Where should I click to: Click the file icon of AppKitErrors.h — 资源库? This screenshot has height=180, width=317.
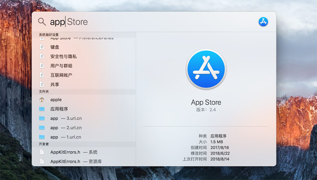42,161
